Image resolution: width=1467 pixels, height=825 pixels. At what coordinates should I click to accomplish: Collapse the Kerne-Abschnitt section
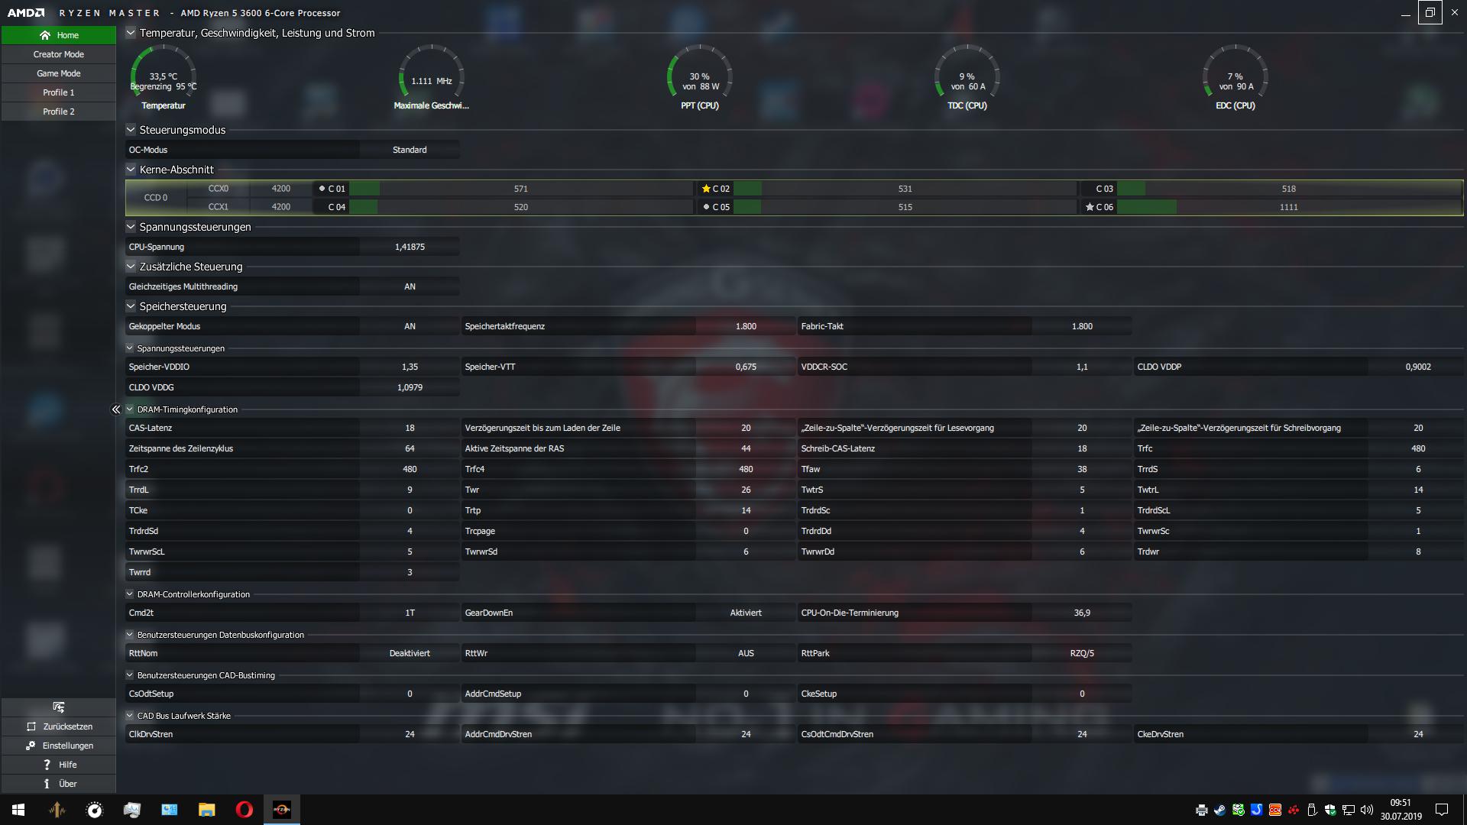[131, 170]
